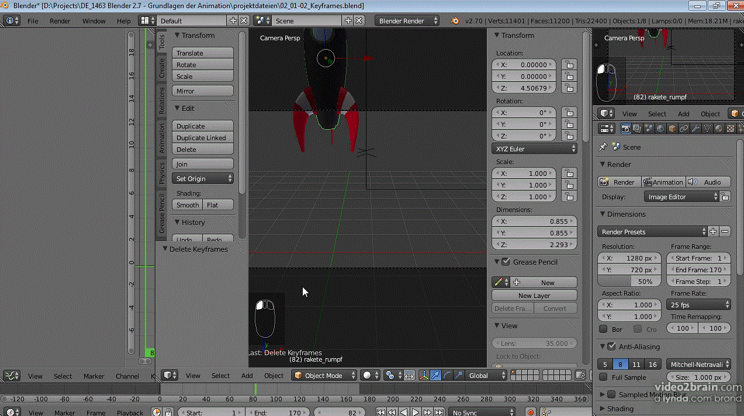This screenshot has height=416, width=744.
Task: Open the Help menu
Action: [124, 20]
